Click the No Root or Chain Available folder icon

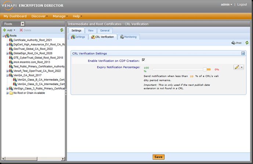tap(11, 93)
